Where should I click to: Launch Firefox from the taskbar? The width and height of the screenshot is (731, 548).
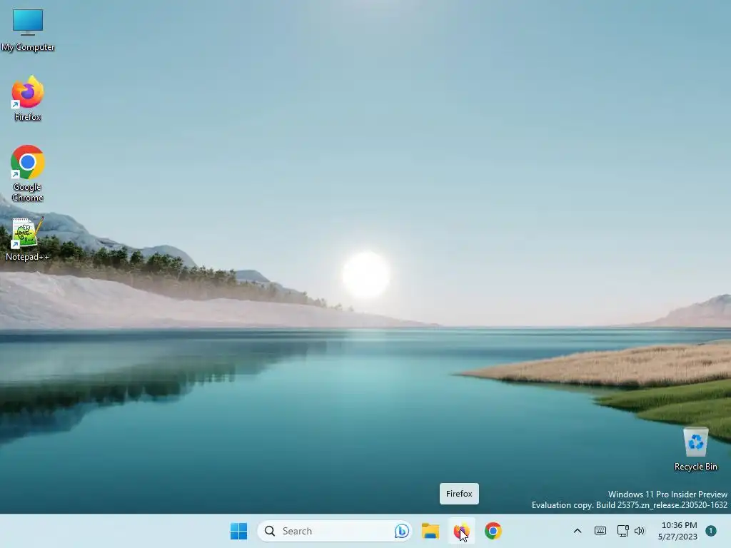coord(462,531)
